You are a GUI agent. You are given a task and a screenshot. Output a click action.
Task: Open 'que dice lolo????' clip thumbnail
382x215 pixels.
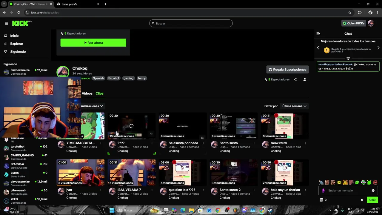(x=183, y=173)
